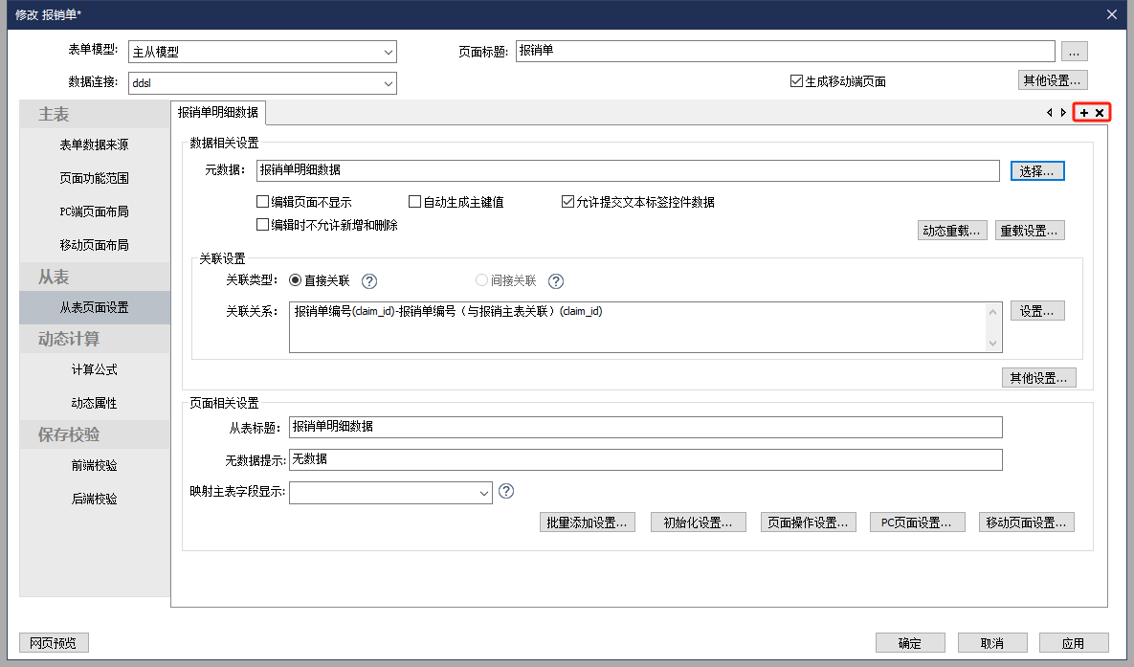
Task: Click right arrow to scroll tabs
Action: (1063, 113)
